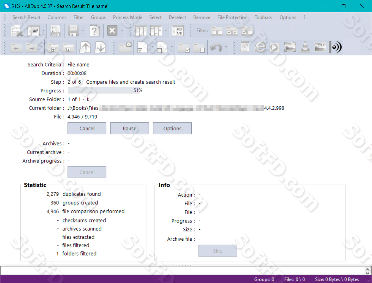Screen dimensions: 372x283
Task: Open the text viewer document icon
Action: coord(245,47)
